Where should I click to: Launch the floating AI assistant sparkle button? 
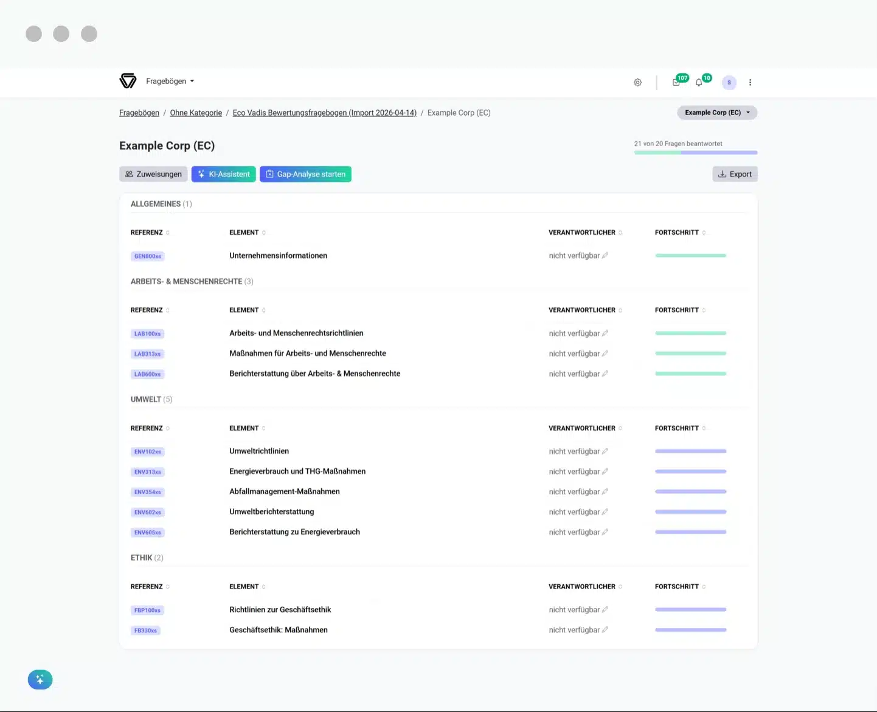[x=40, y=680]
